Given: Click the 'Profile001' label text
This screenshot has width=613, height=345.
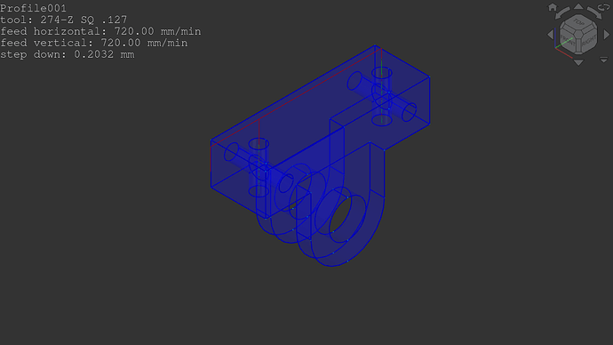Looking at the screenshot, I should pyautogui.click(x=33, y=8).
